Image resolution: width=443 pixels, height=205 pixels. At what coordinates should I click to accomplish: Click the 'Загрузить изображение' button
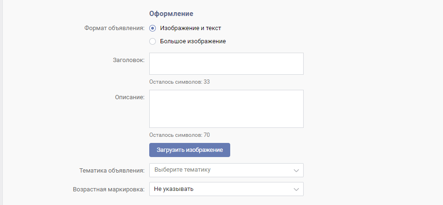(190, 150)
